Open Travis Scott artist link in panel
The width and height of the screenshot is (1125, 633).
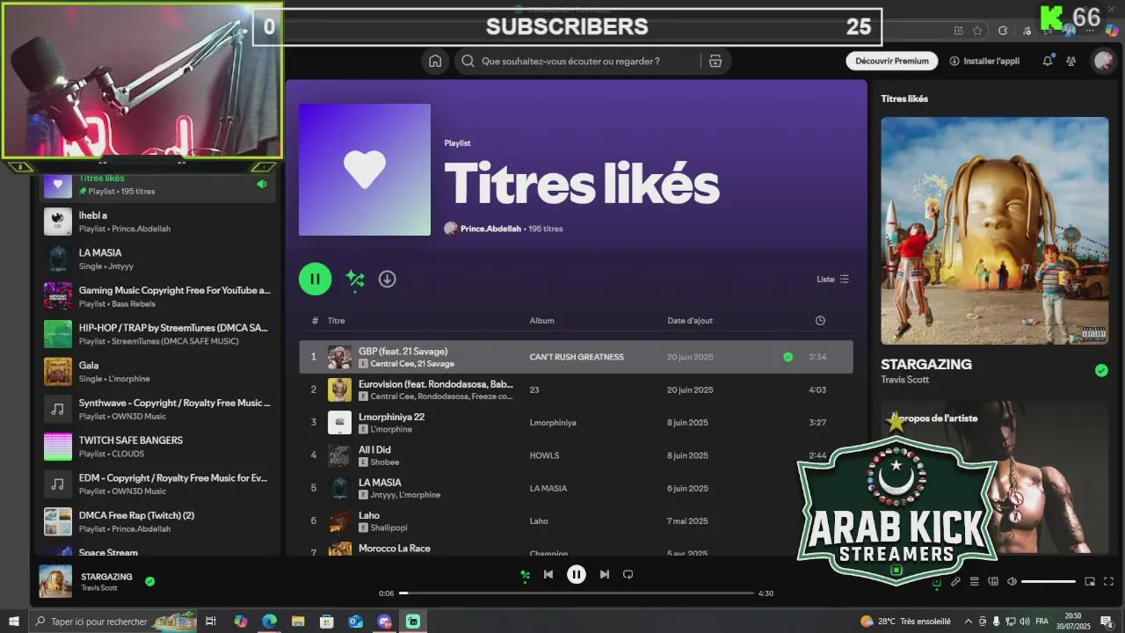click(x=904, y=380)
